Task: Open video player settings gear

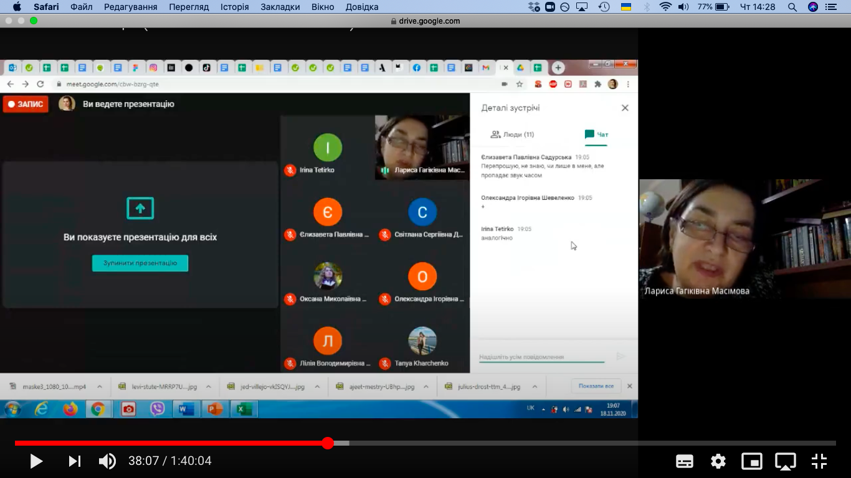Action: pos(718,461)
